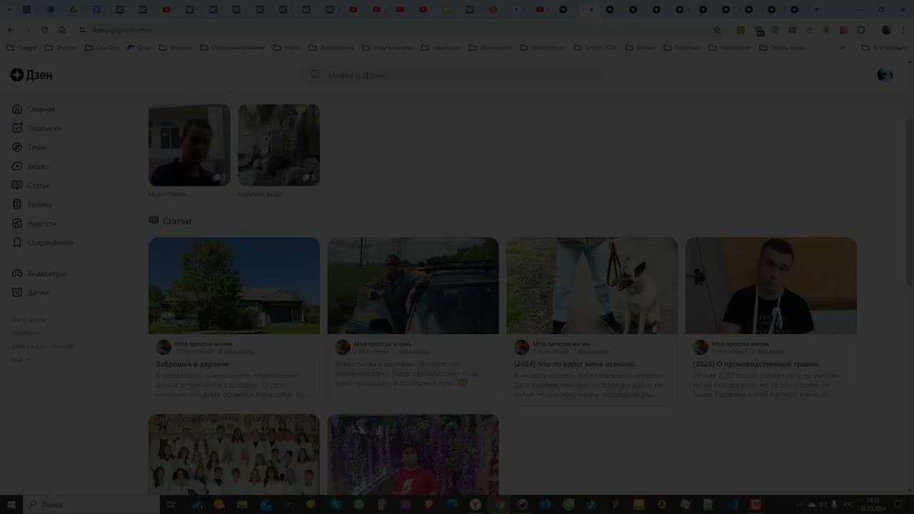The image size is (914, 514).
Task: Reload the page with browser refresh icon
Action: coord(44,30)
